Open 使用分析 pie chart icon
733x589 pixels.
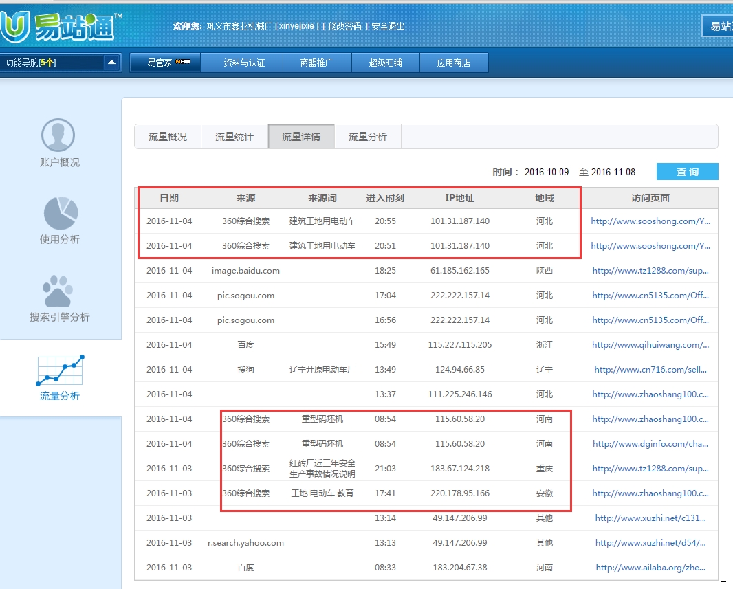61,213
